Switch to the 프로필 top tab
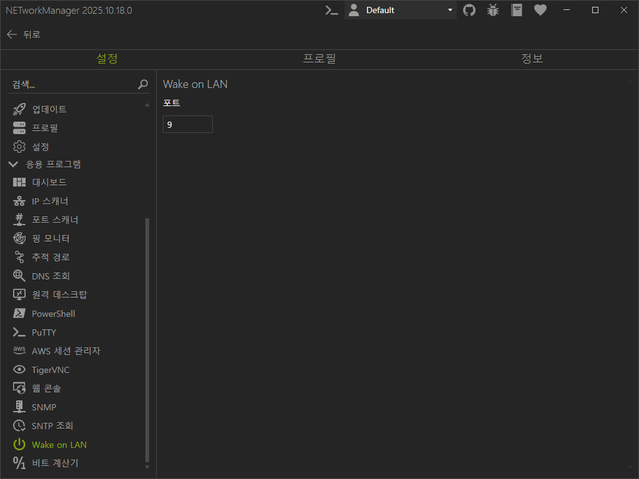The width and height of the screenshot is (639, 479). click(x=319, y=59)
